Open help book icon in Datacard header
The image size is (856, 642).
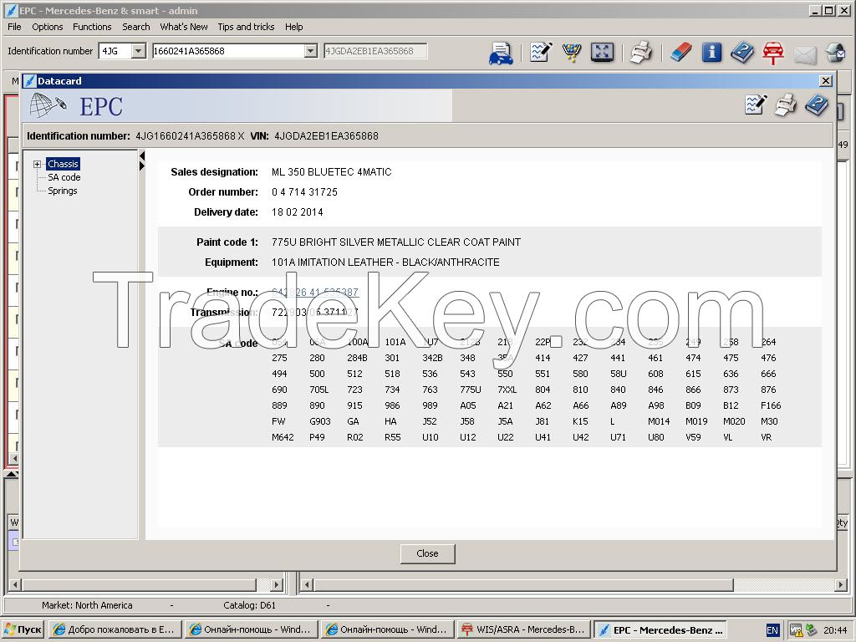[817, 104]
